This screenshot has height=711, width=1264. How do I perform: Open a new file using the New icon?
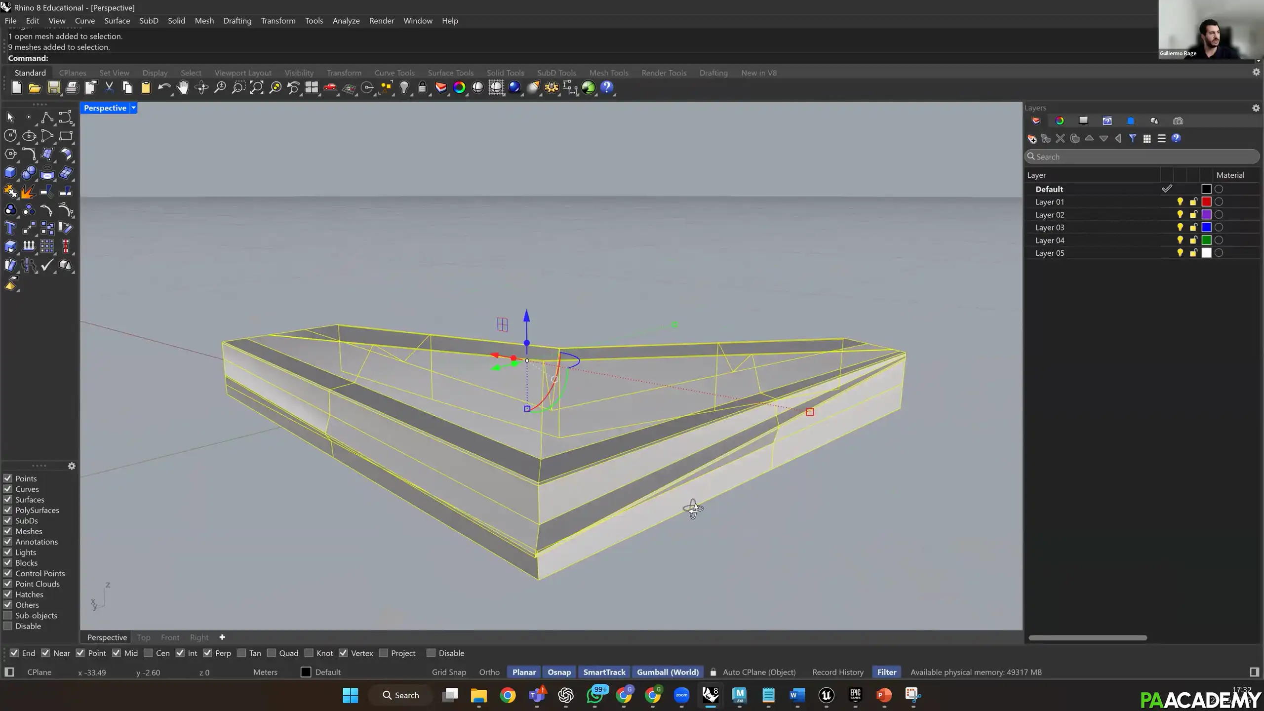coord(16,87)
